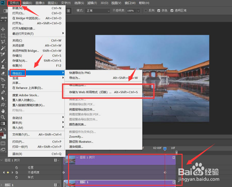This screenshot has height=187, width=232.
Task: Expand the 图层 1 track row
Action: coord(1,185)
